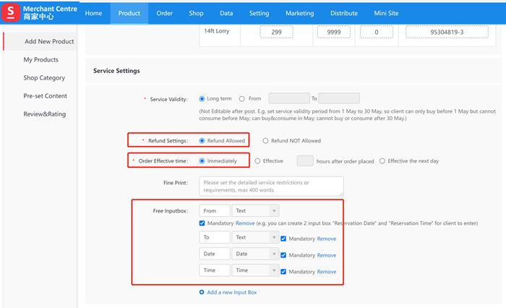Screen dimensions: 506x308
Task: Click the stock field showing 9999
Action: coord(334,32)
